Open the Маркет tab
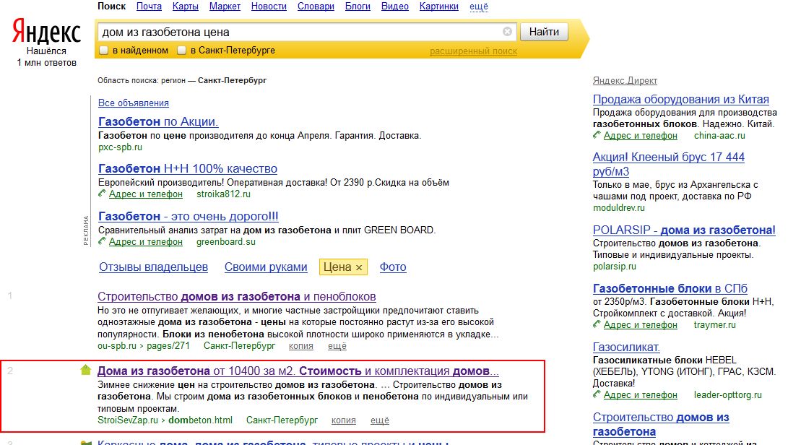 coord(225,6)
